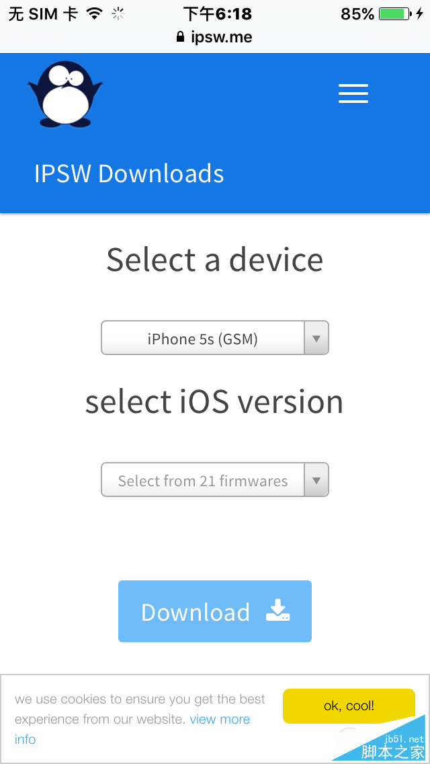The height and width of the screenshot is (764, 430).
Task: Open the view more info link
Action: (132, 729)
